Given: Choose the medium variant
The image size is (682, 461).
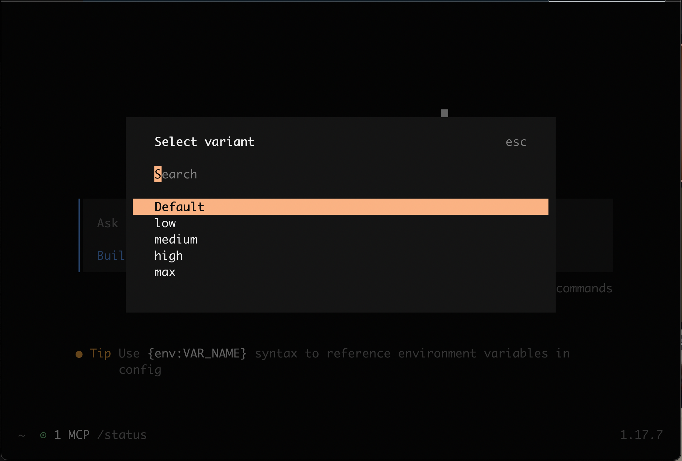Looking at the screenshot, I should click(340, 240).
